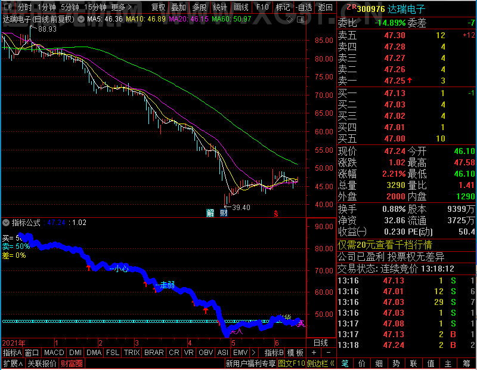Switch to 5分钟 chart period

(70, 7)
